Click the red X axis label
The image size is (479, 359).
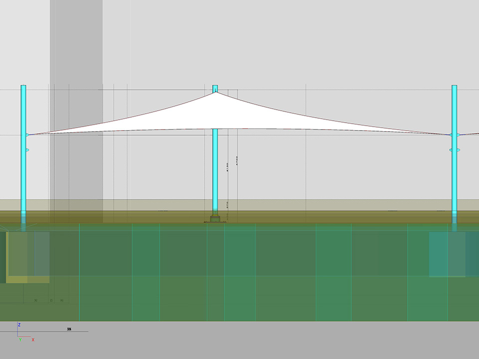pos(33,340)
